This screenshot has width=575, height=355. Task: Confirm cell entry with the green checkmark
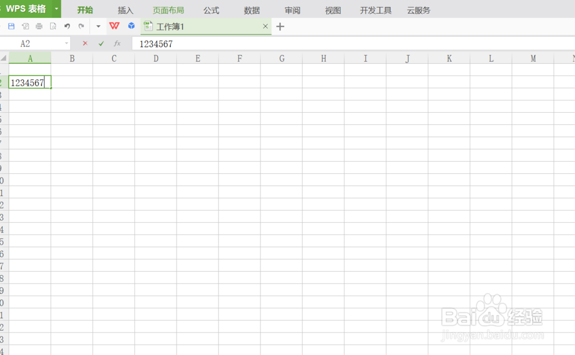coord(101,43)
